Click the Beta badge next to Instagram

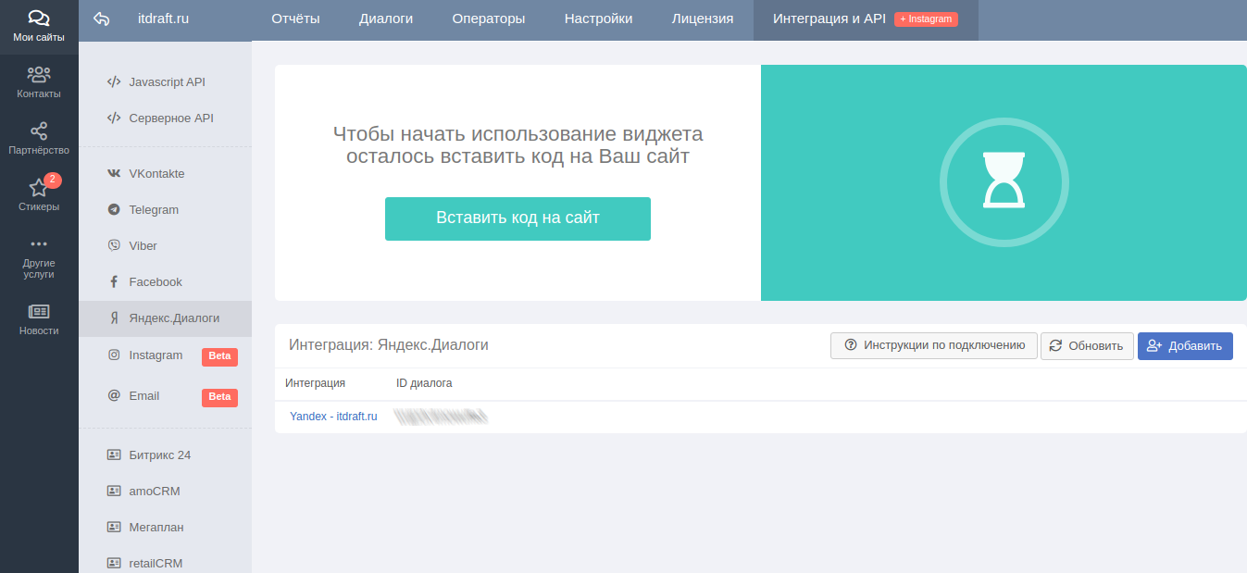click(x=219, y=356)
